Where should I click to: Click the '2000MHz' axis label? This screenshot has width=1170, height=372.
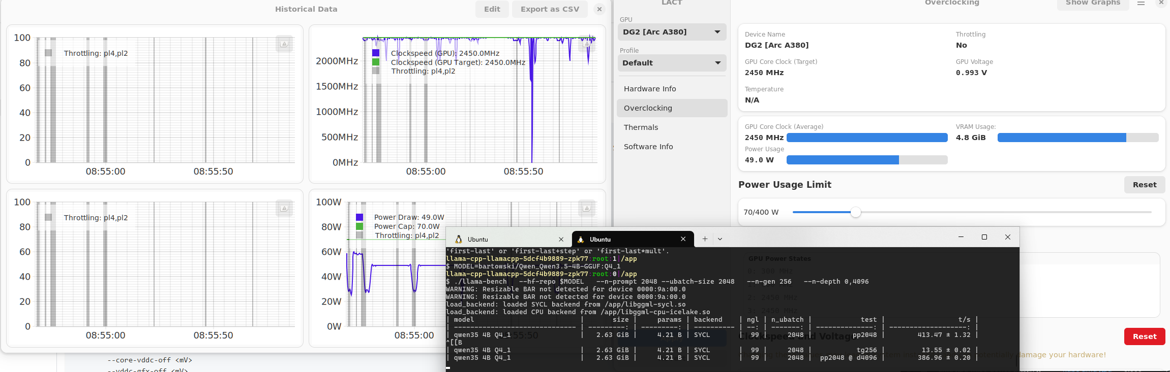point(337,61)
